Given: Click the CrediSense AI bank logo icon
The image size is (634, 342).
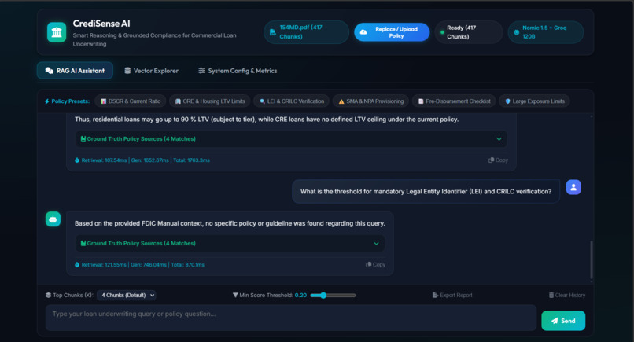Looking at the screenshot, I should (x=57, y=32).
